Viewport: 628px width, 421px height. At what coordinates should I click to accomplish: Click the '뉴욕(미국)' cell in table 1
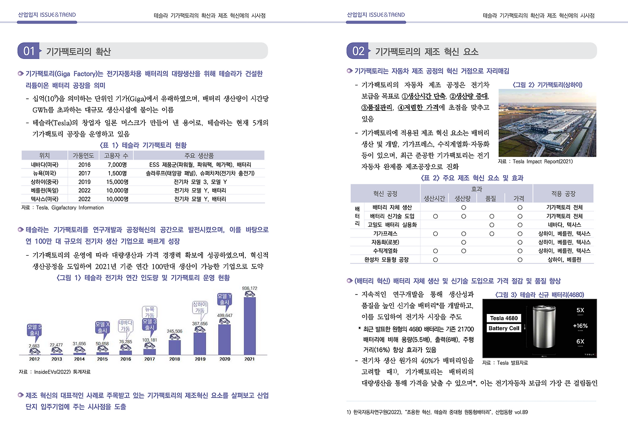pyautogui.click(x=45, y=173)
